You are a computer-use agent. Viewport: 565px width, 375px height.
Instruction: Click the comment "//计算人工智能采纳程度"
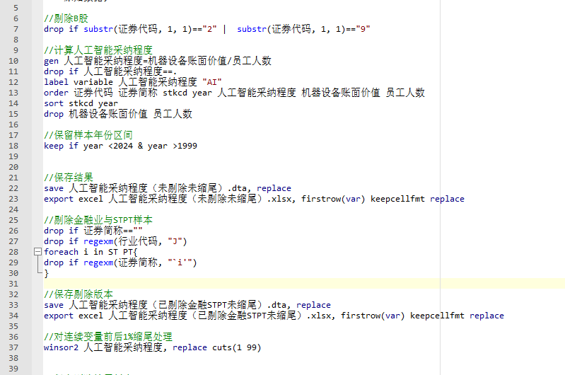pos(98,50)
